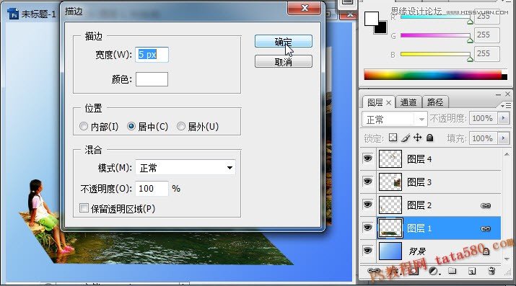Image resolution: width=516 pixels, height=286 pixels.
Task: Click the 取消 button
Action: [284, 61]
